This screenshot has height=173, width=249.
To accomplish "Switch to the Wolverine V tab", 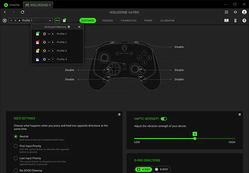I will tap(38, 5).
